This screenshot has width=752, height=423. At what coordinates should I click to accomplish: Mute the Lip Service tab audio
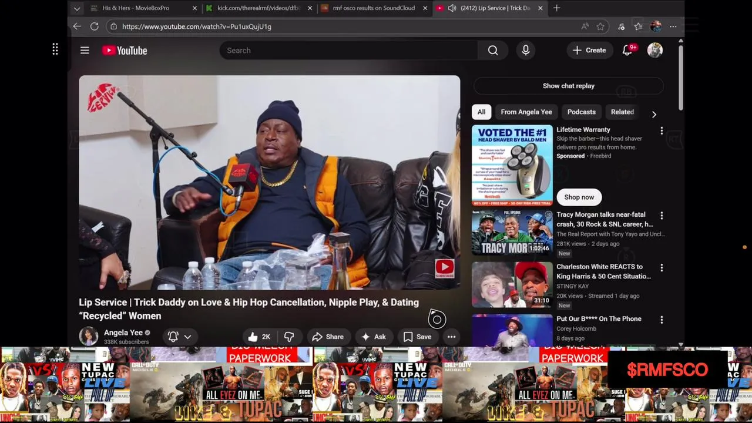[x=452, y=8]
